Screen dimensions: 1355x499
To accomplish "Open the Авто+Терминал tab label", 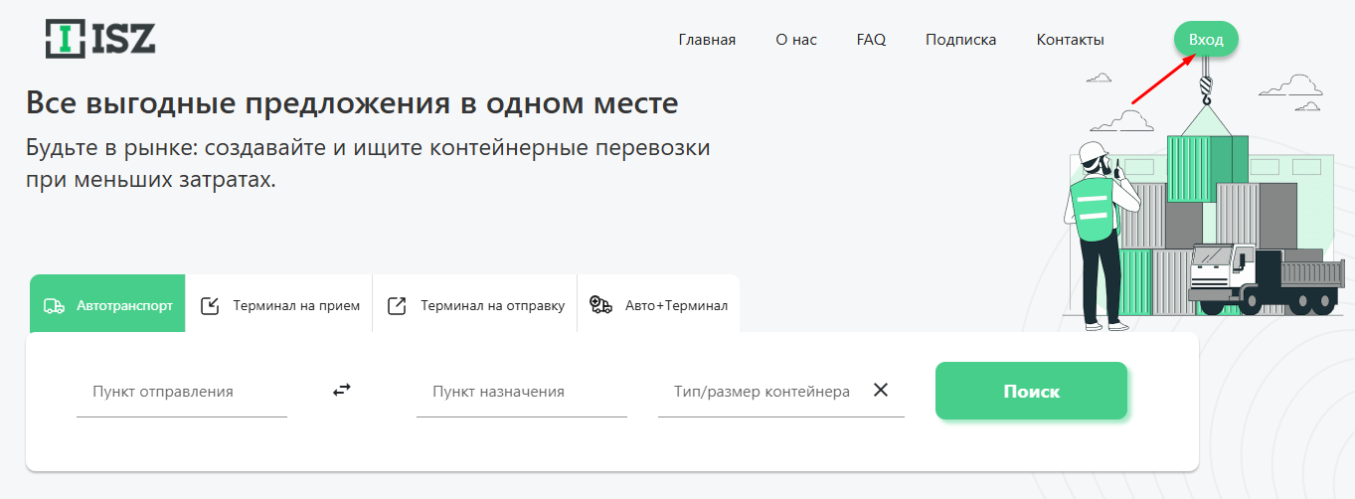I will (x=676, y=305).
